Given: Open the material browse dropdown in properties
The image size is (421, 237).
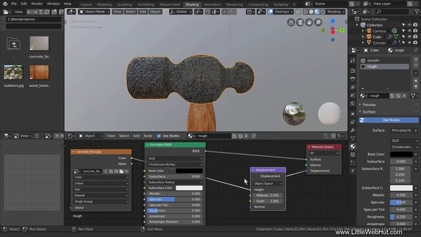Looking at the screenshot, I should 364,96.
